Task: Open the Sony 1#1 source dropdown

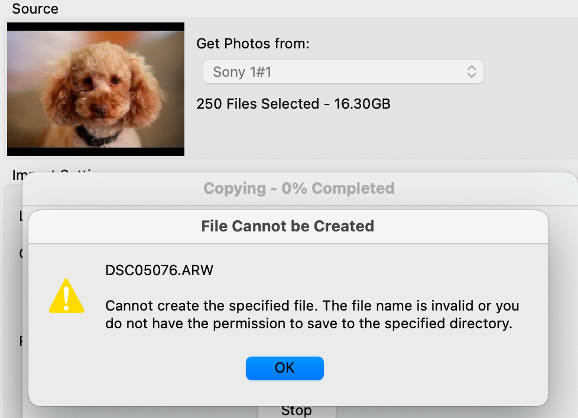Action: 343,71
